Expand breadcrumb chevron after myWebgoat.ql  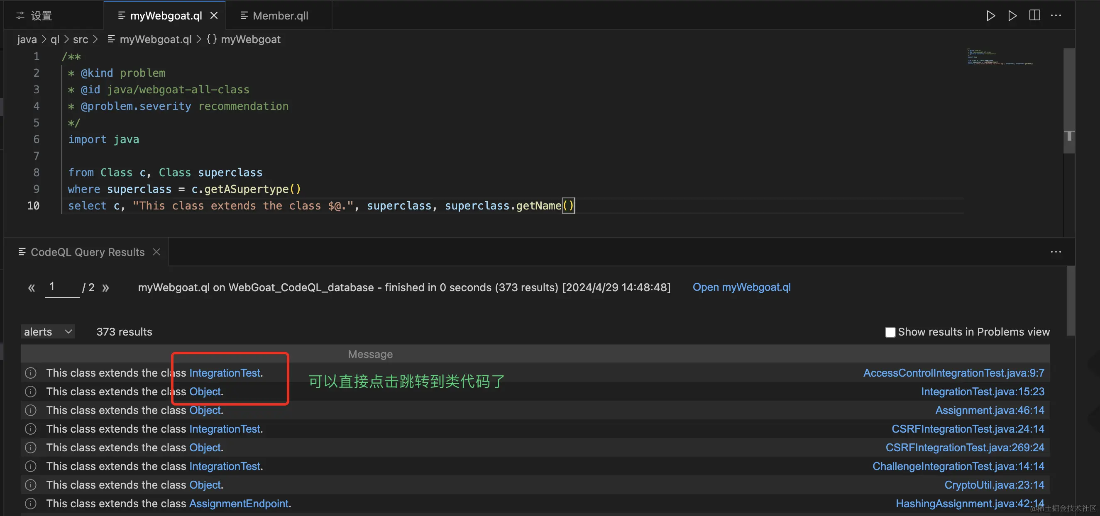[198, 39]
